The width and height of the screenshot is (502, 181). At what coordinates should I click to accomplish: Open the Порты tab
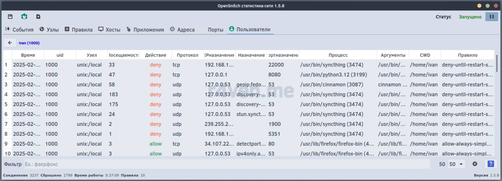(212, 30)
